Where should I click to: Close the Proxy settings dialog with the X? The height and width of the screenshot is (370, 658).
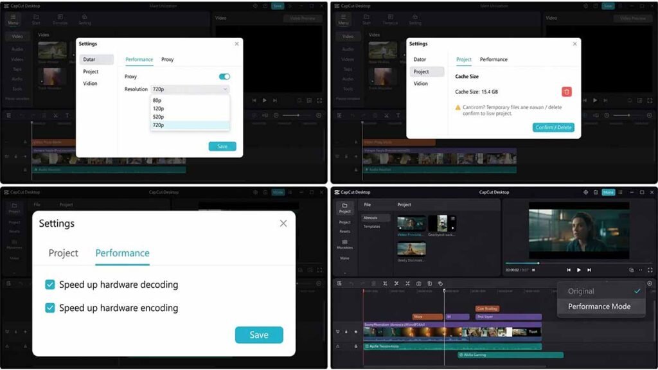pyautogui.click(x=236, y=44)
